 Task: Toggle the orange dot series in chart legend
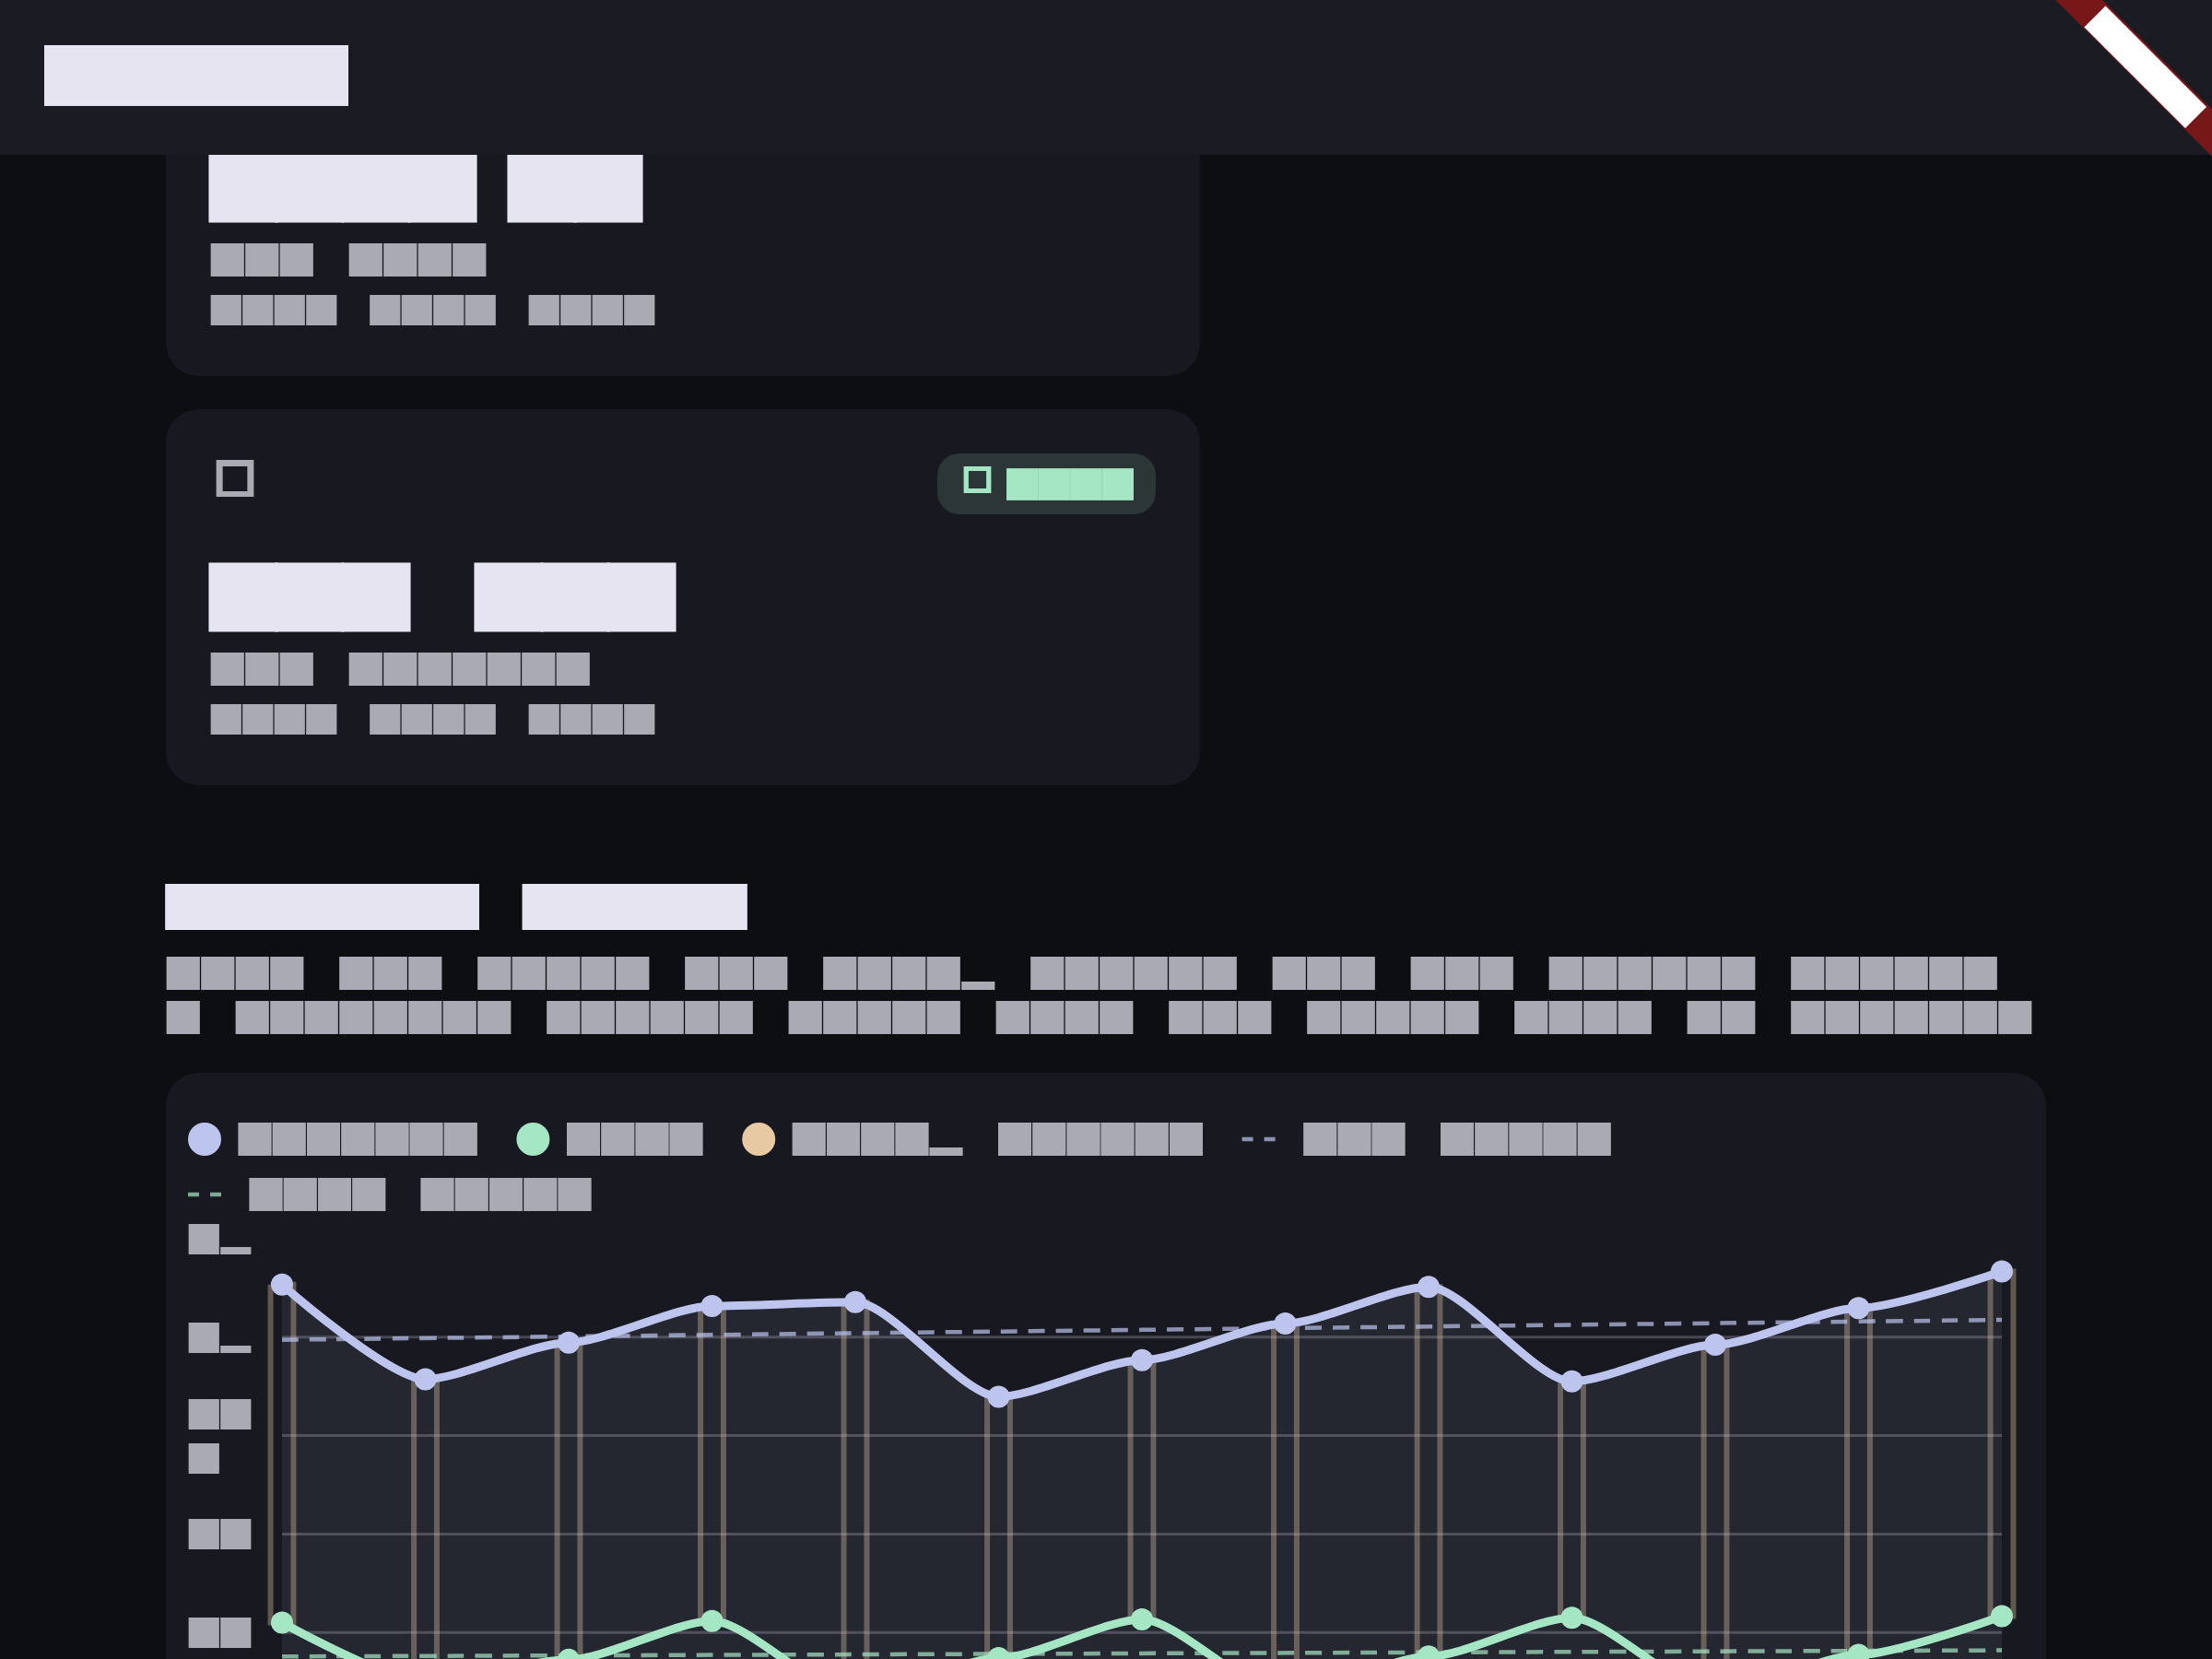point(972,1139)
